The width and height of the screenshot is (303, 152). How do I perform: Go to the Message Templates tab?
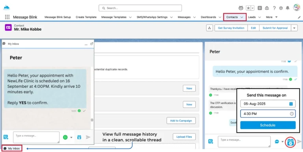click(x=114, y=17)
